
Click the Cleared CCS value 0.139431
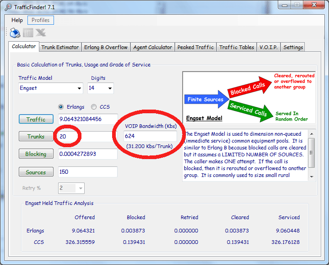click(x=238, y=242)
